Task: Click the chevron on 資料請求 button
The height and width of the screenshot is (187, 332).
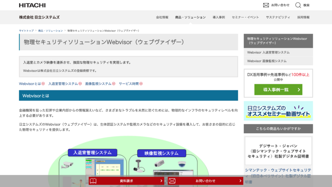Action: click(x=161, y=181)
